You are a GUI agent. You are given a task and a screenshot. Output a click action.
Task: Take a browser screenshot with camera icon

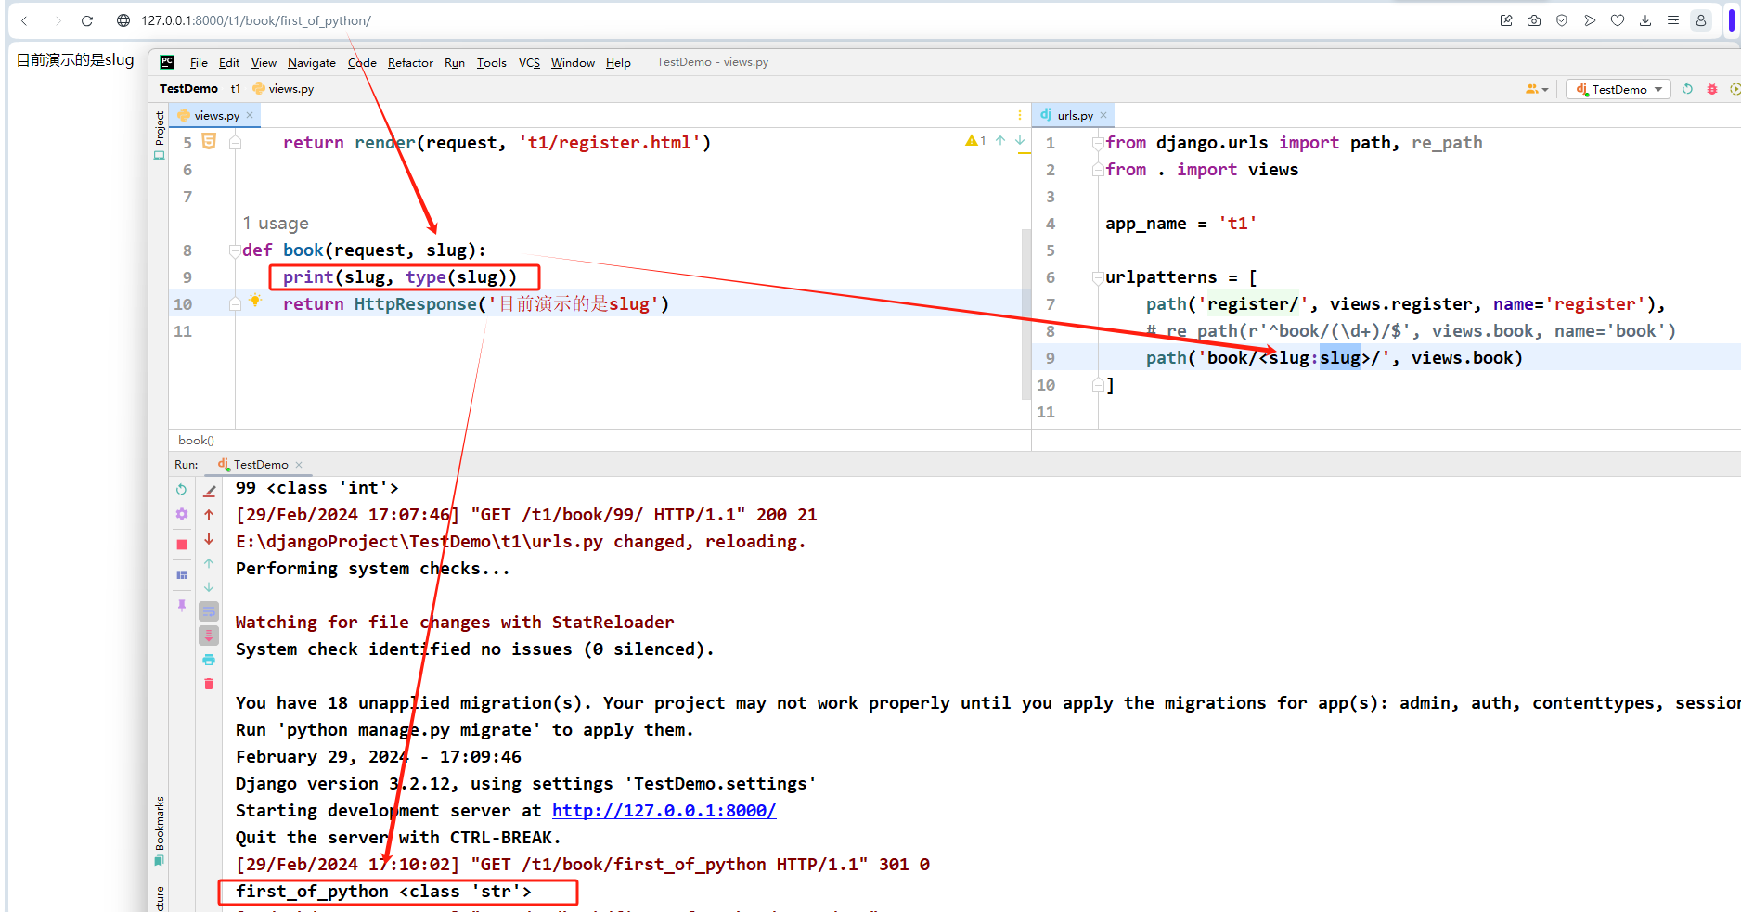click(1534, 20)
